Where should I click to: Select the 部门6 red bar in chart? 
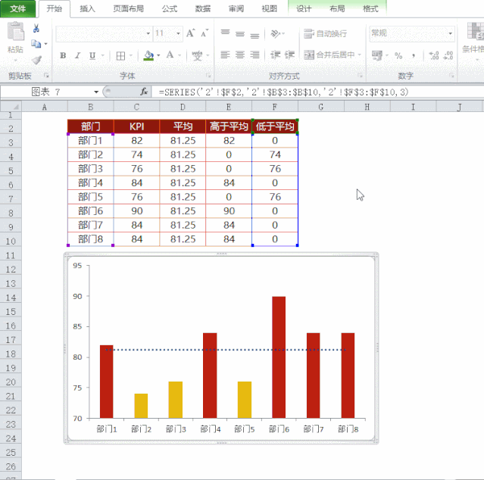pyautogui.click(x=279, y=357)
